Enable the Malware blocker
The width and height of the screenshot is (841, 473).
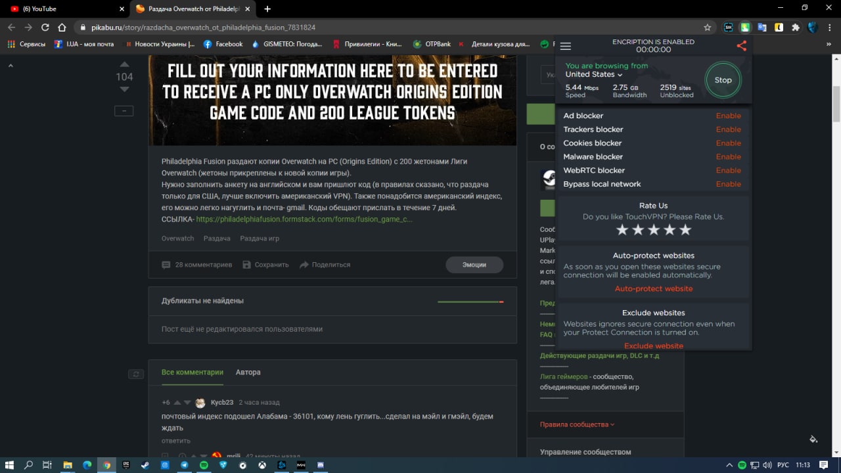coord(728,157)
